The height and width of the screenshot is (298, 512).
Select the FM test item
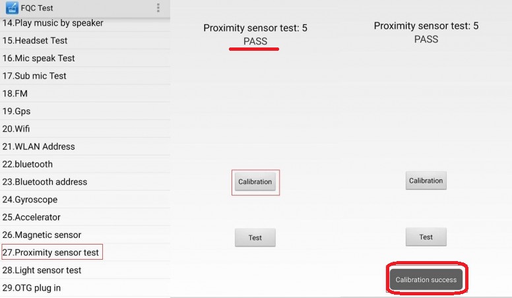tap(15, 94)
